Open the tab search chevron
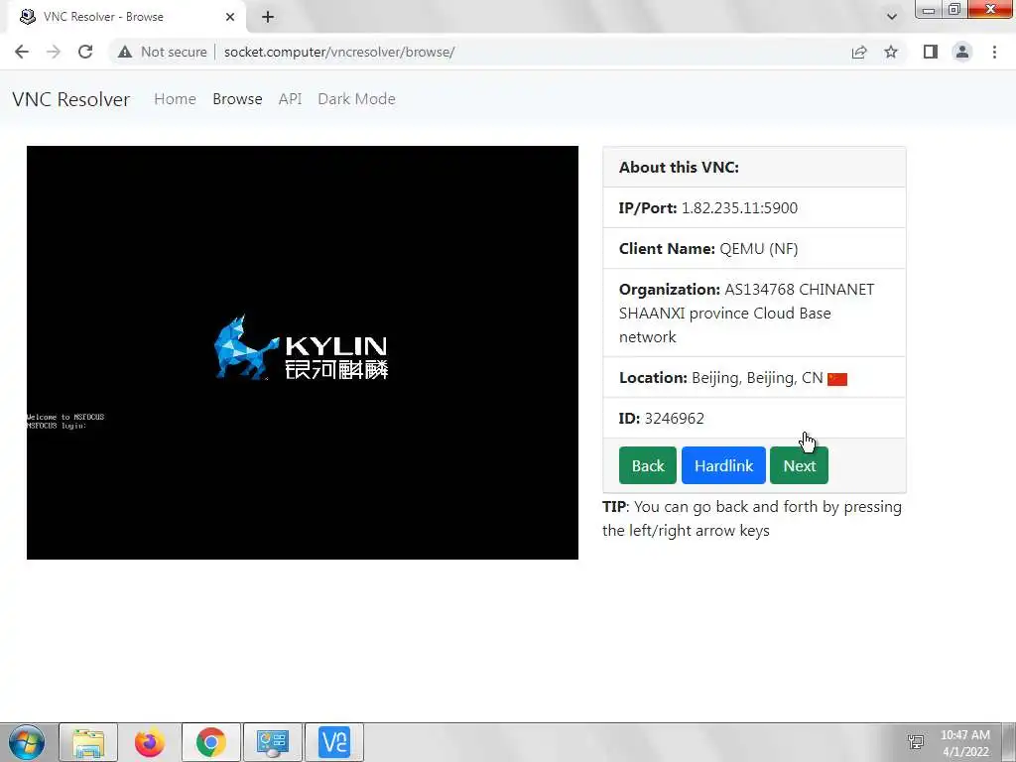The width and height of the screenshot is (1016, 762). tap(892, 17)
